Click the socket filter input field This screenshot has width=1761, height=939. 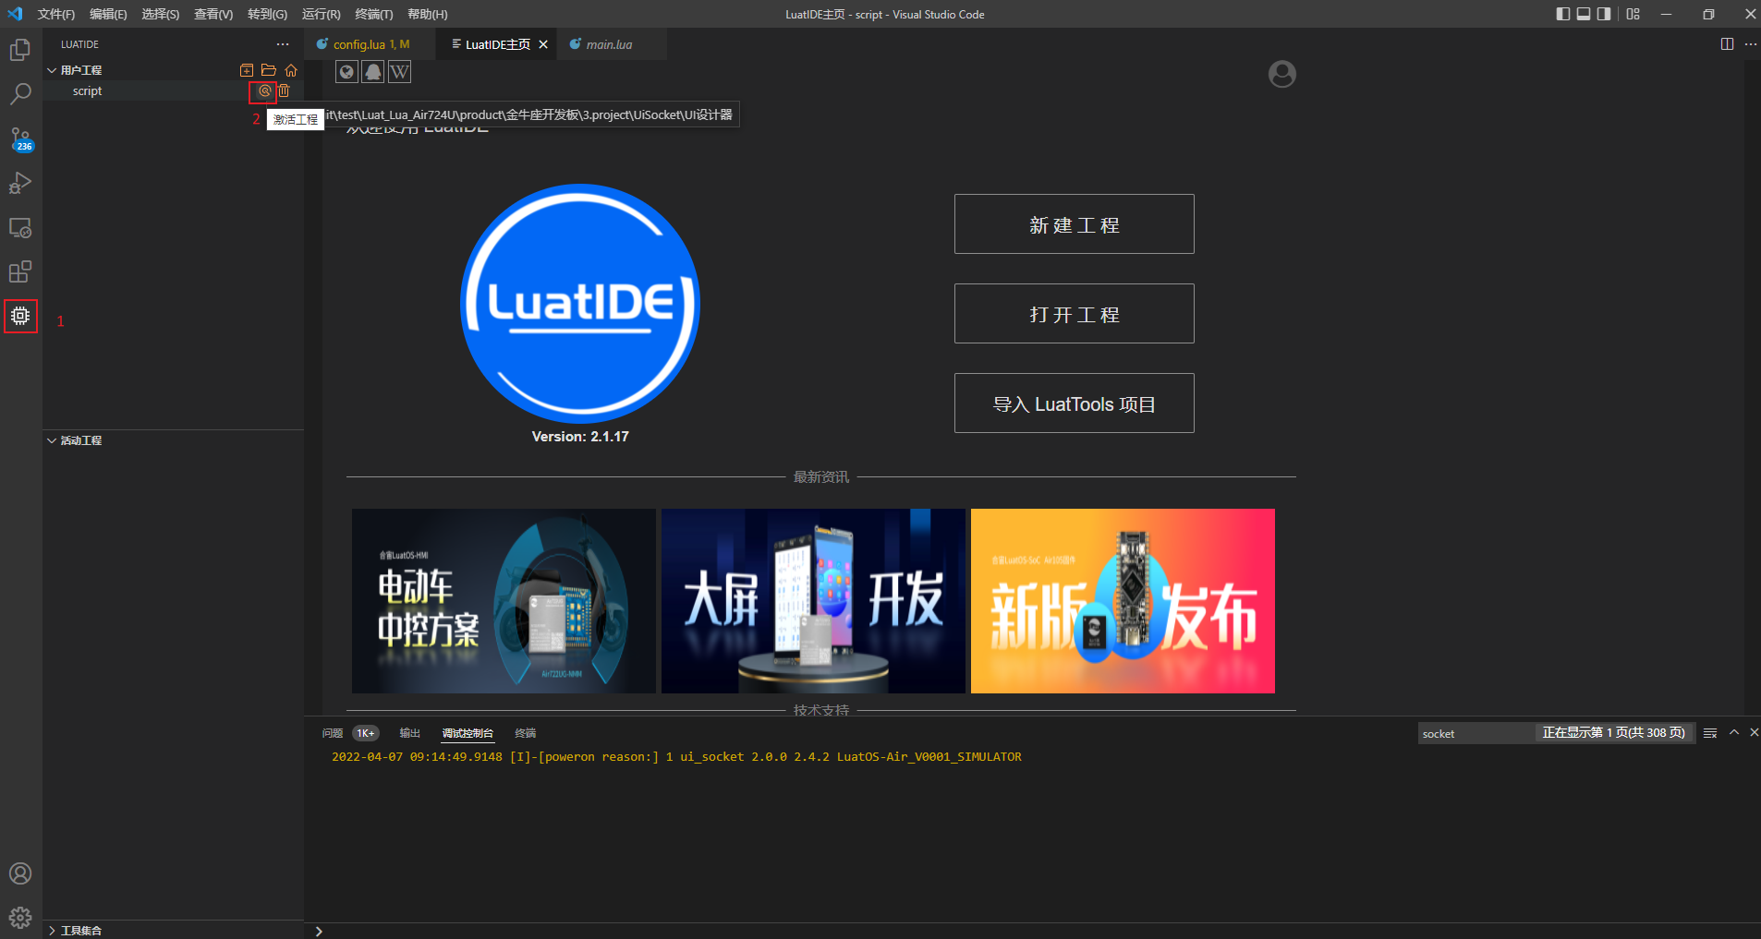(1476, 733)
